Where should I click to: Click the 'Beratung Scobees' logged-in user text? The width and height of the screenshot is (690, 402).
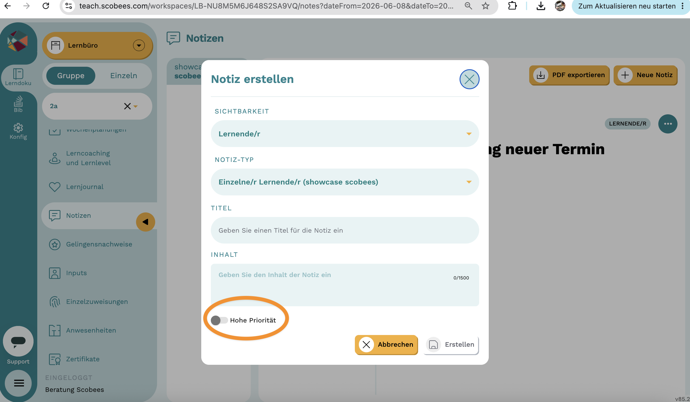pyautogui.click(x=75, y=390)
